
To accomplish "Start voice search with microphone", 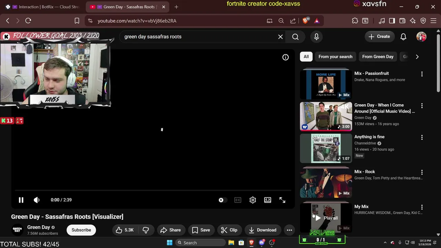I will point(316,37).
